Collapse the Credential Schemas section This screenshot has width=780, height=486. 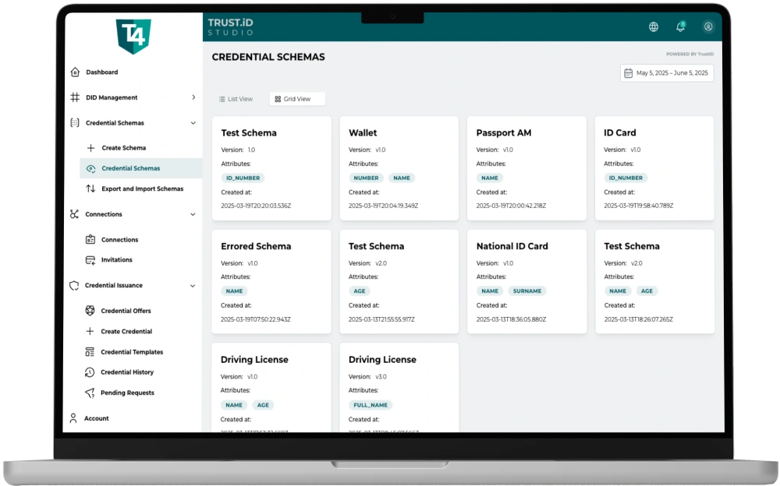click(193, 123)
